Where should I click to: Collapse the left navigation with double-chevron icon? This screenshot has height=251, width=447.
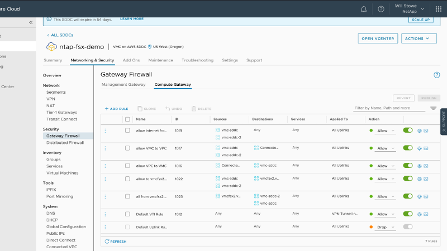pos(31,22)
